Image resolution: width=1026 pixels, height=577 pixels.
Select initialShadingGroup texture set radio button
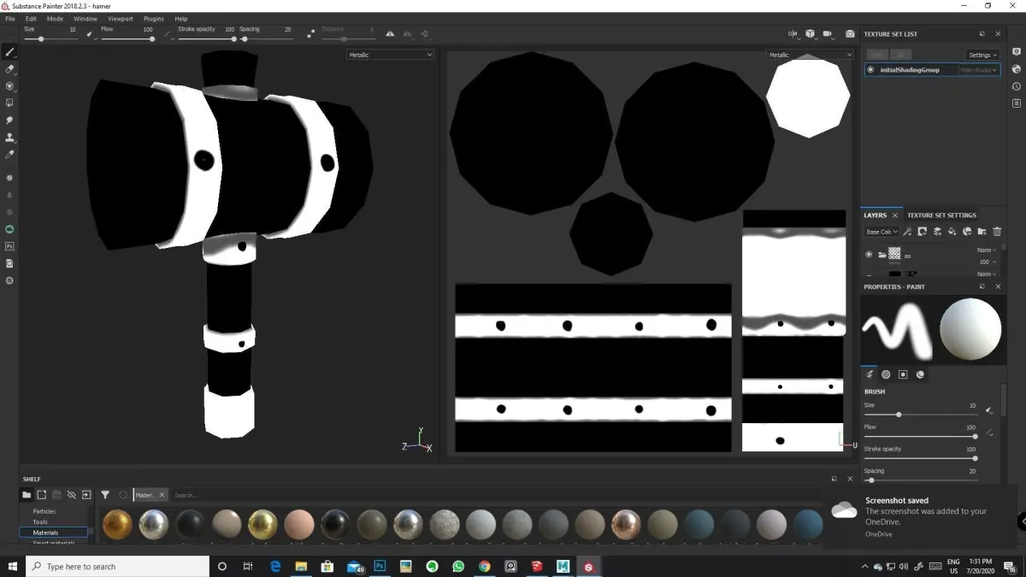[x=870, y=70]
